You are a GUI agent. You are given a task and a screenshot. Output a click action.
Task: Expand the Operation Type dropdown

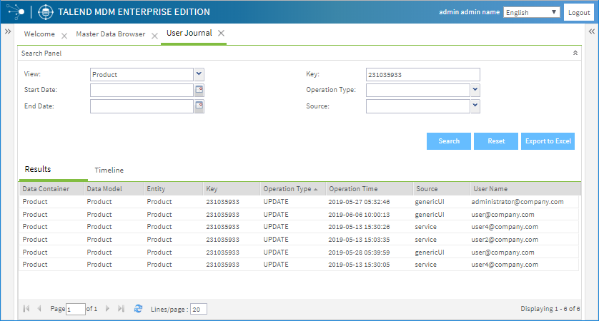pyautogui.click(x=475, y=90)
